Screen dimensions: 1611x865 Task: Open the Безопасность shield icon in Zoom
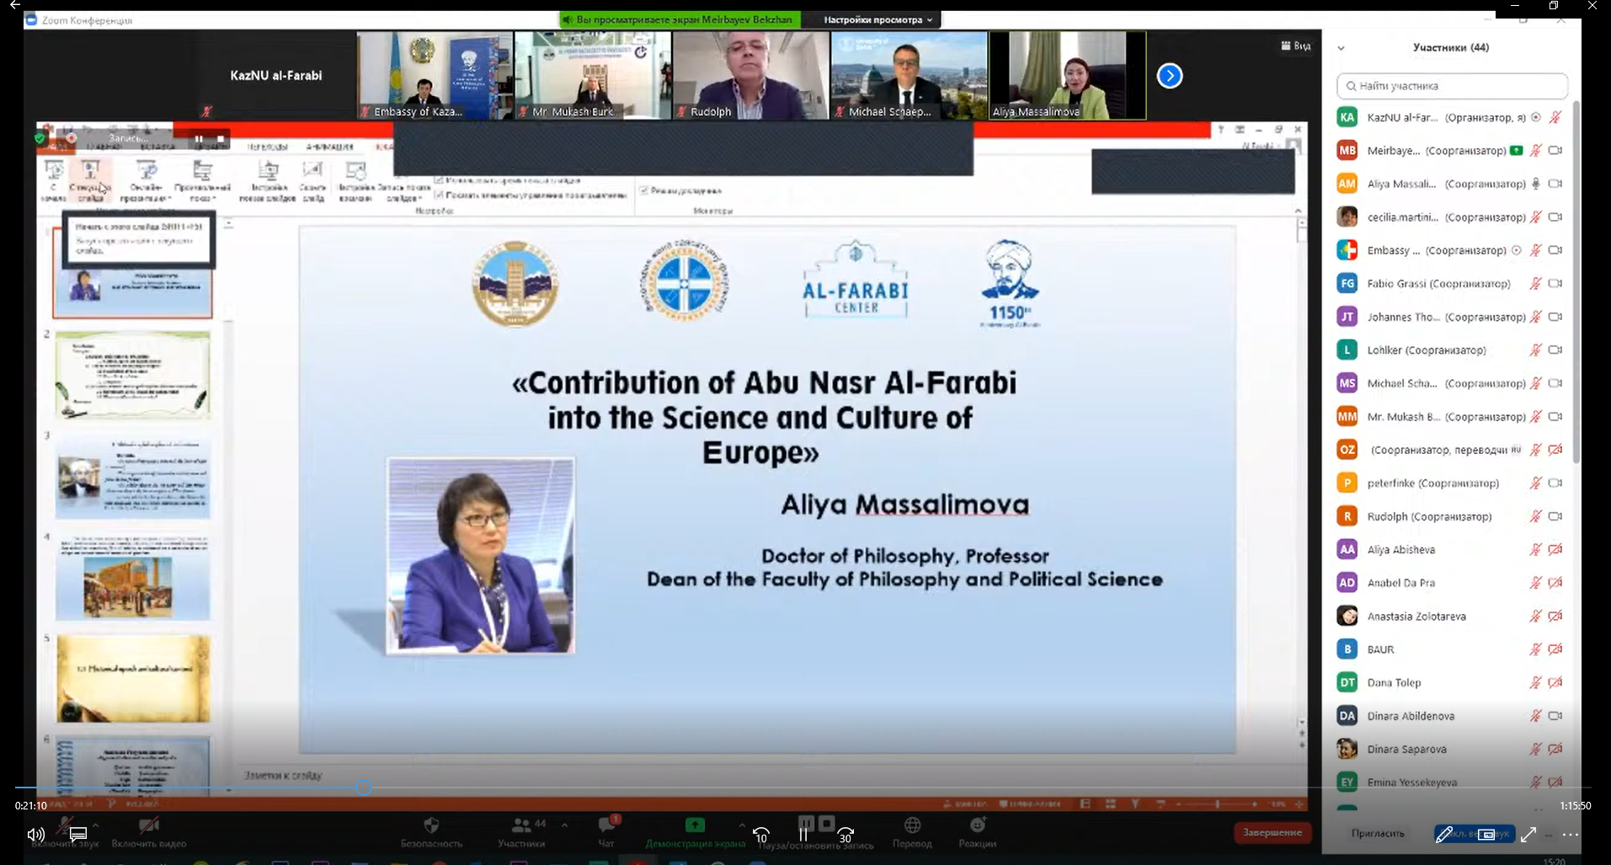(x=431, y=825)
